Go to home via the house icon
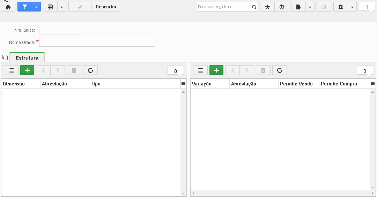This screenshot has height=198, width=377. click(x=8, y=7)
